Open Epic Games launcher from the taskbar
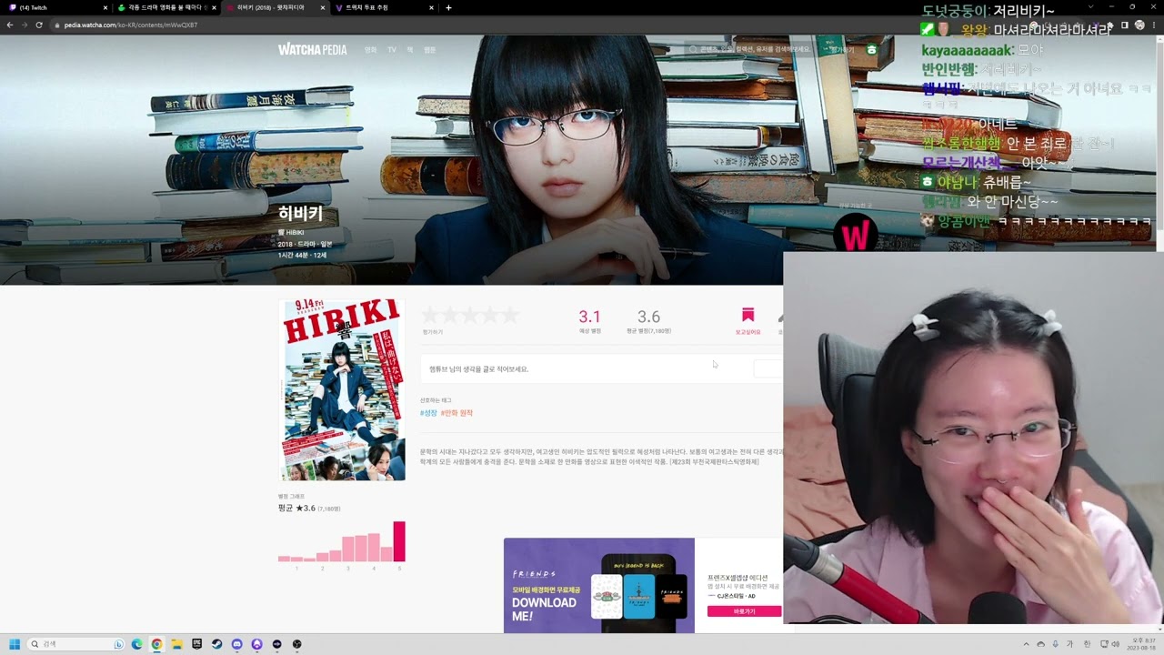 pos(197,644)
